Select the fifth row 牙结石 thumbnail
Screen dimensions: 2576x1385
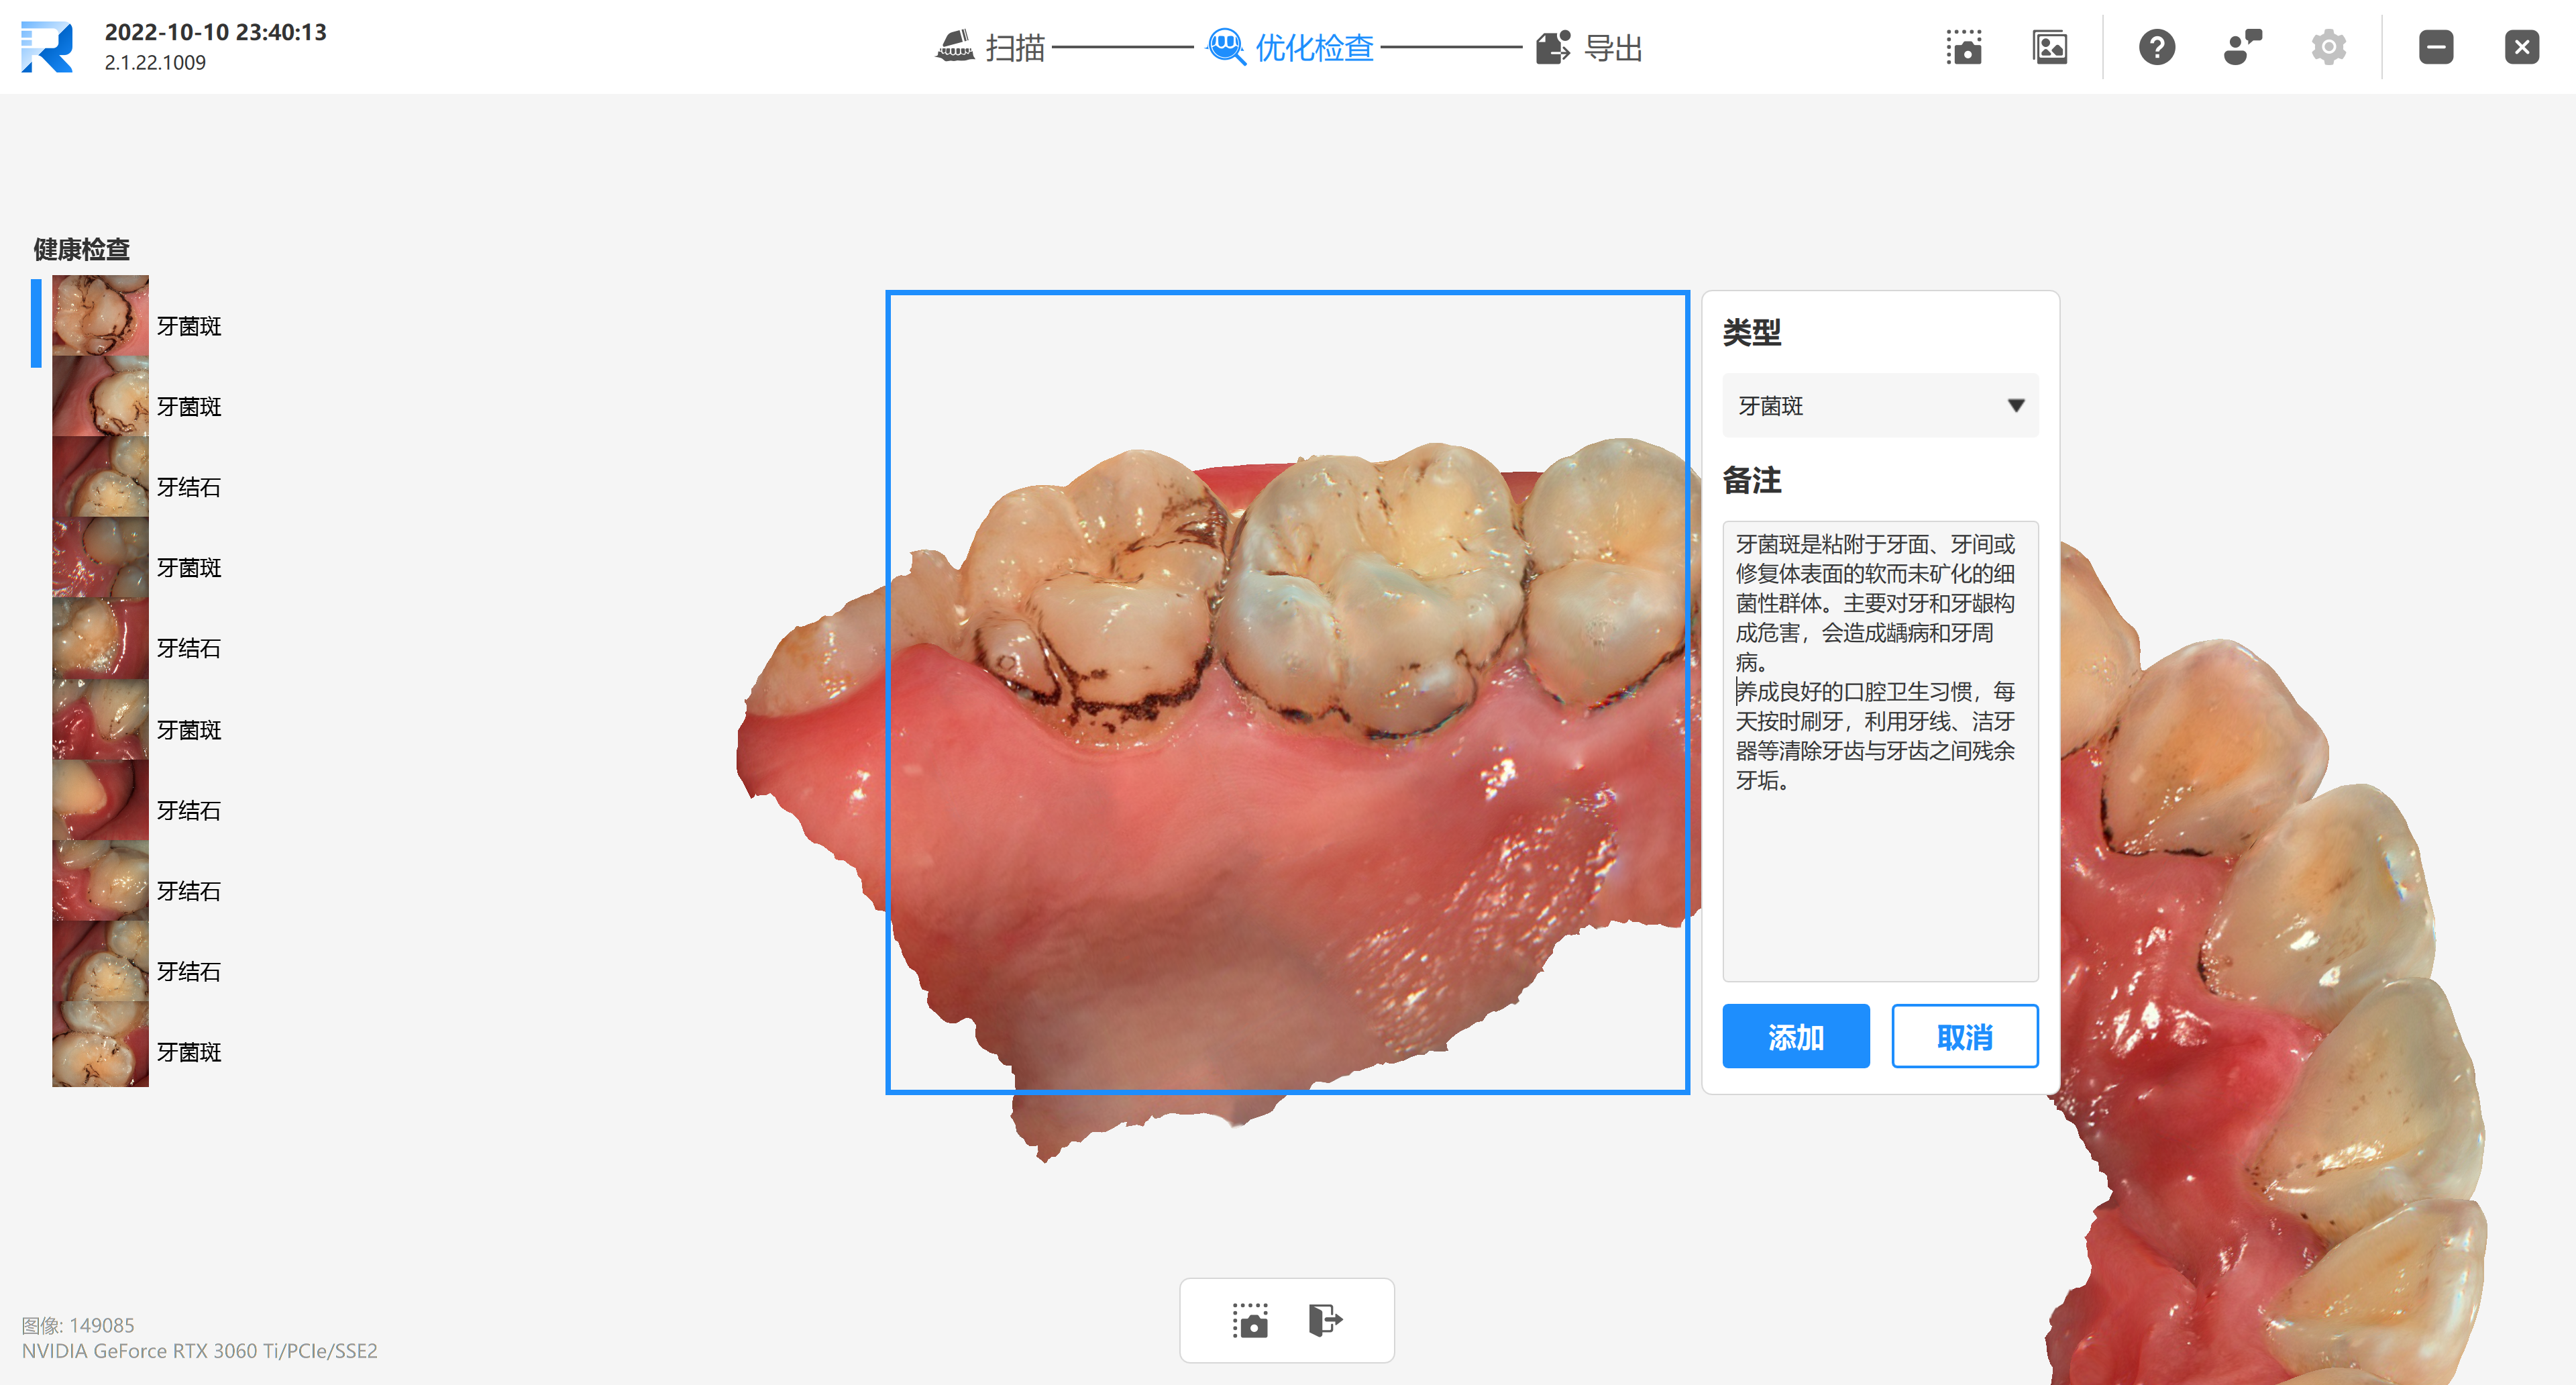pos(100,639)
